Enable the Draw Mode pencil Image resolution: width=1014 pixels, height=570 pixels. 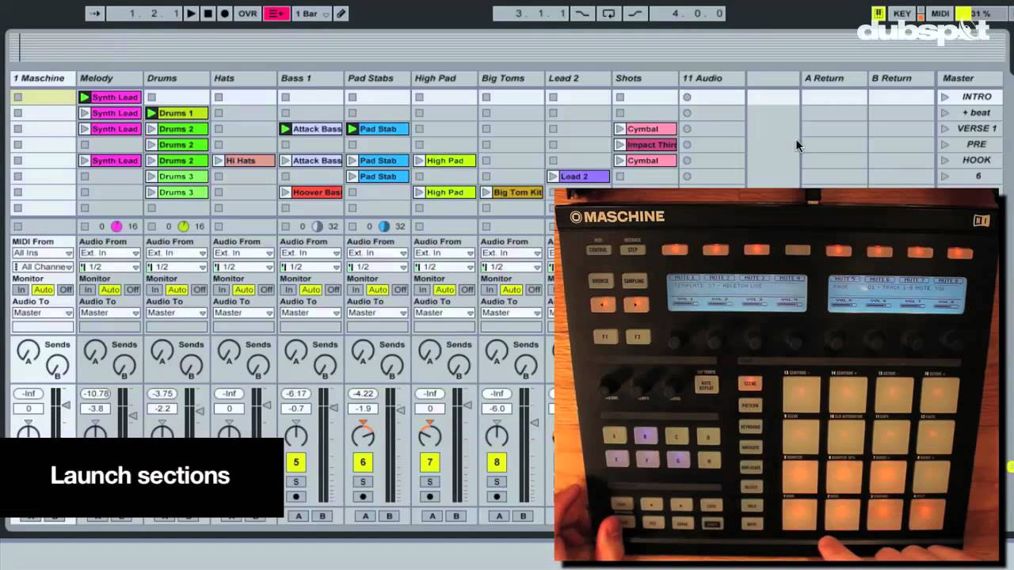pyautogui.click(x=341, y=13)
